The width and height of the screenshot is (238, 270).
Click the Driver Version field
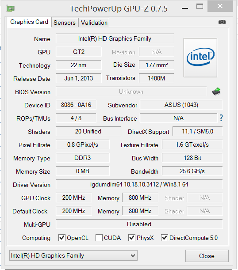(x=139, y=184)
